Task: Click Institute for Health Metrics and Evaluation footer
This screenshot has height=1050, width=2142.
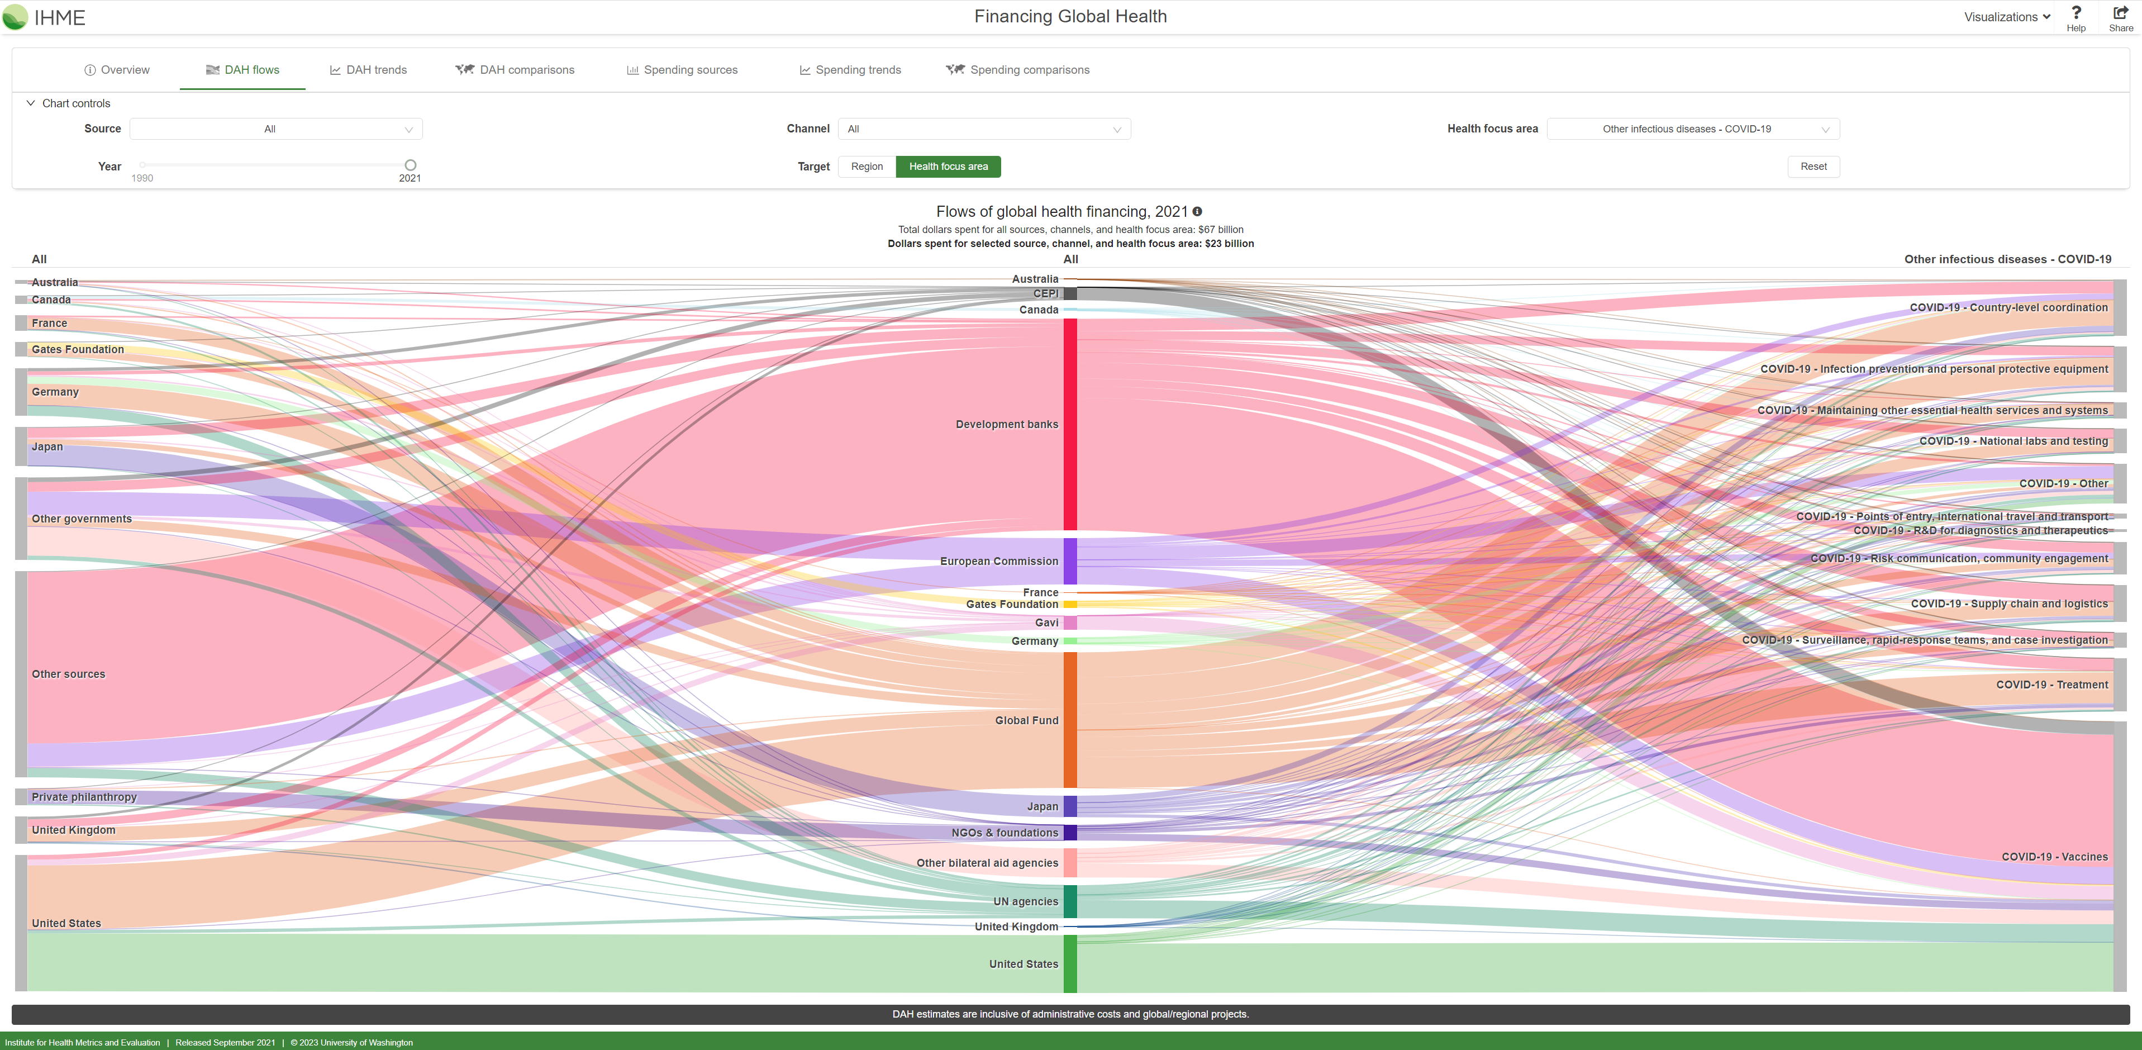Action: point(82,1043)
